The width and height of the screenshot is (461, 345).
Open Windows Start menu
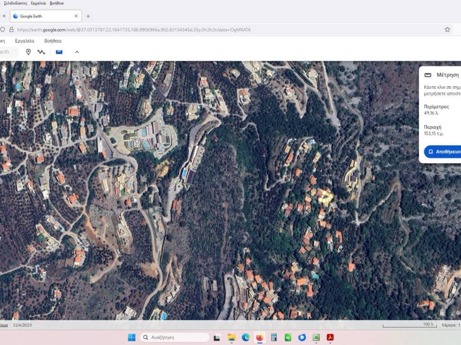[131, 337]
